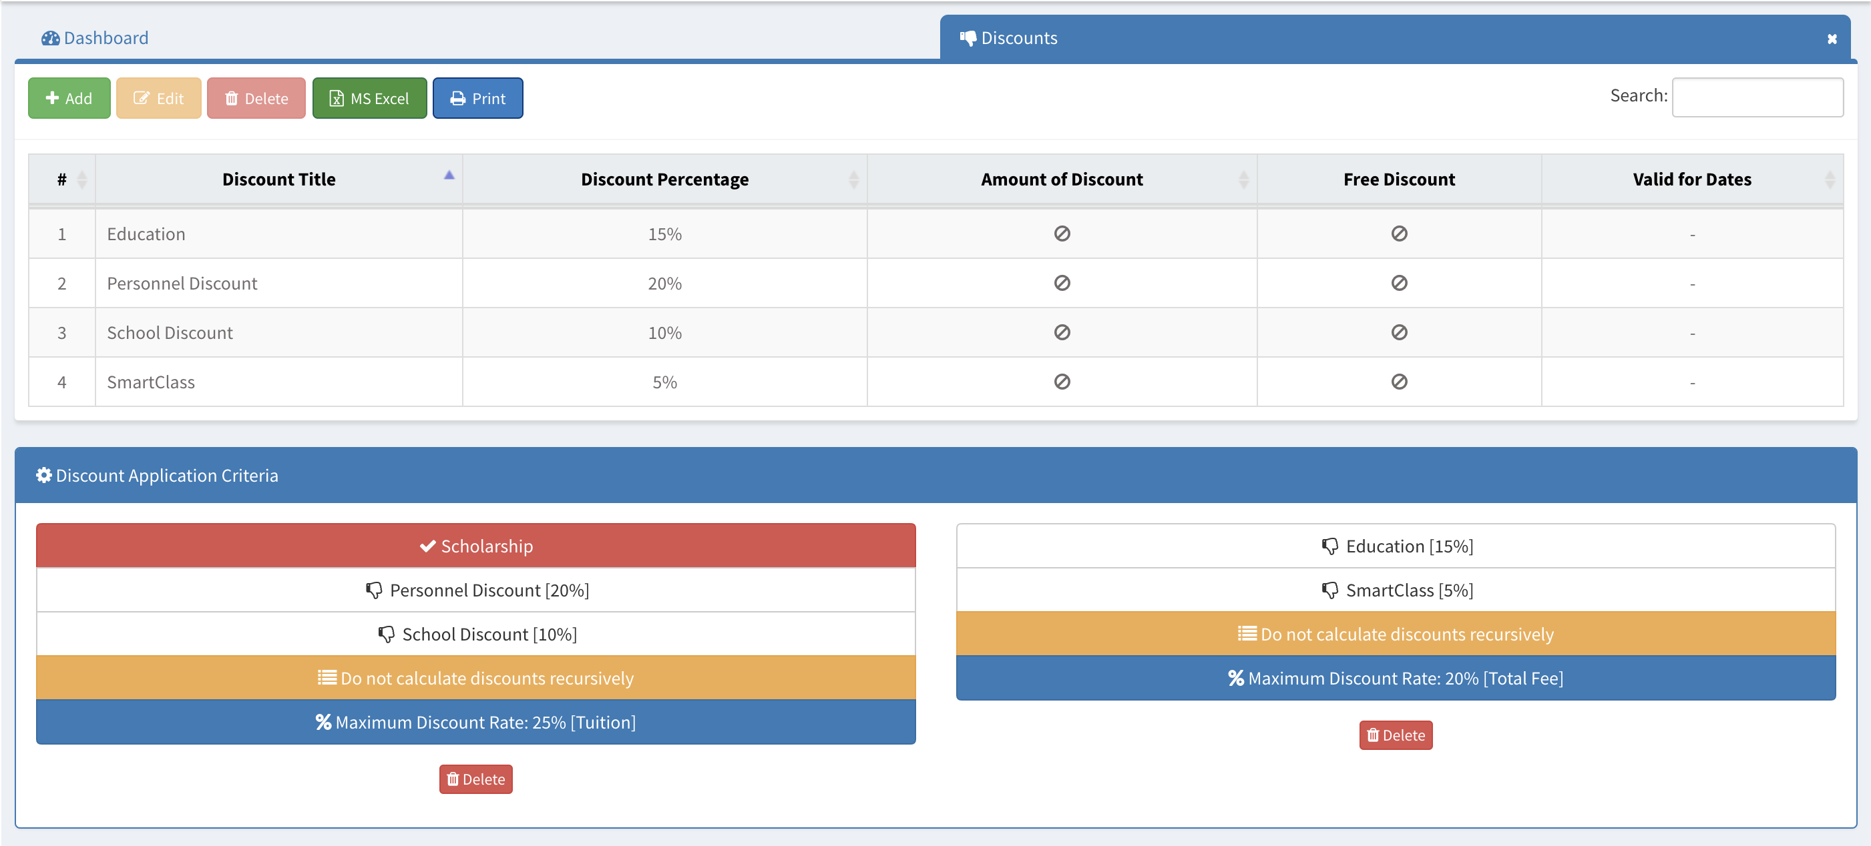
Task: Click the percent icon on Maximum Discount Rate 25%
Action: [323, 722]
